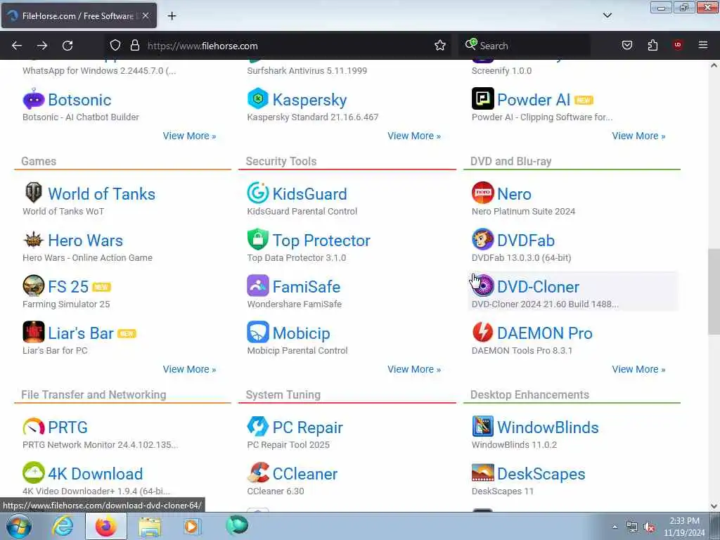Click the FamiSafe app icon
Screen dimensions: 720x540
tap(258, 285)
